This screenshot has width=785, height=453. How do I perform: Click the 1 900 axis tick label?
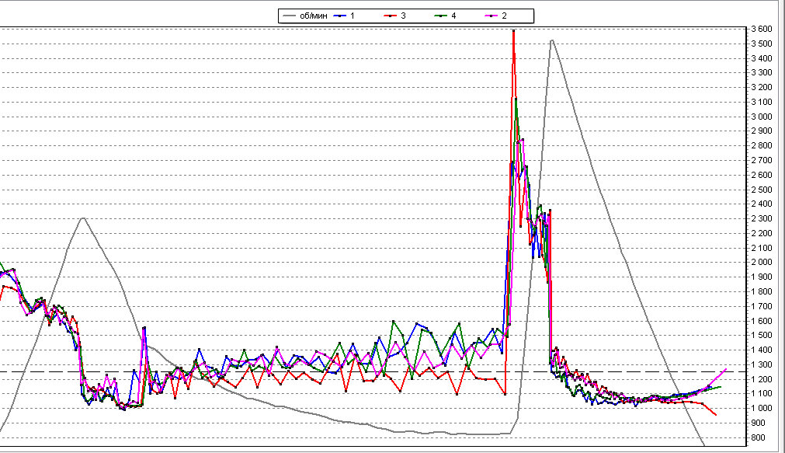tap(762, 277)
